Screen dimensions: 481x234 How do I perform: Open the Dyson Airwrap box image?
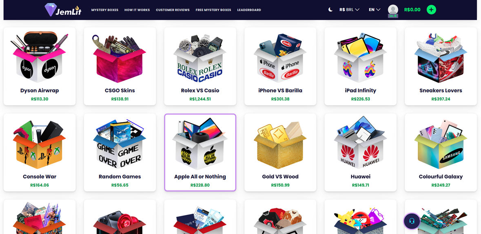coord(40,57)
